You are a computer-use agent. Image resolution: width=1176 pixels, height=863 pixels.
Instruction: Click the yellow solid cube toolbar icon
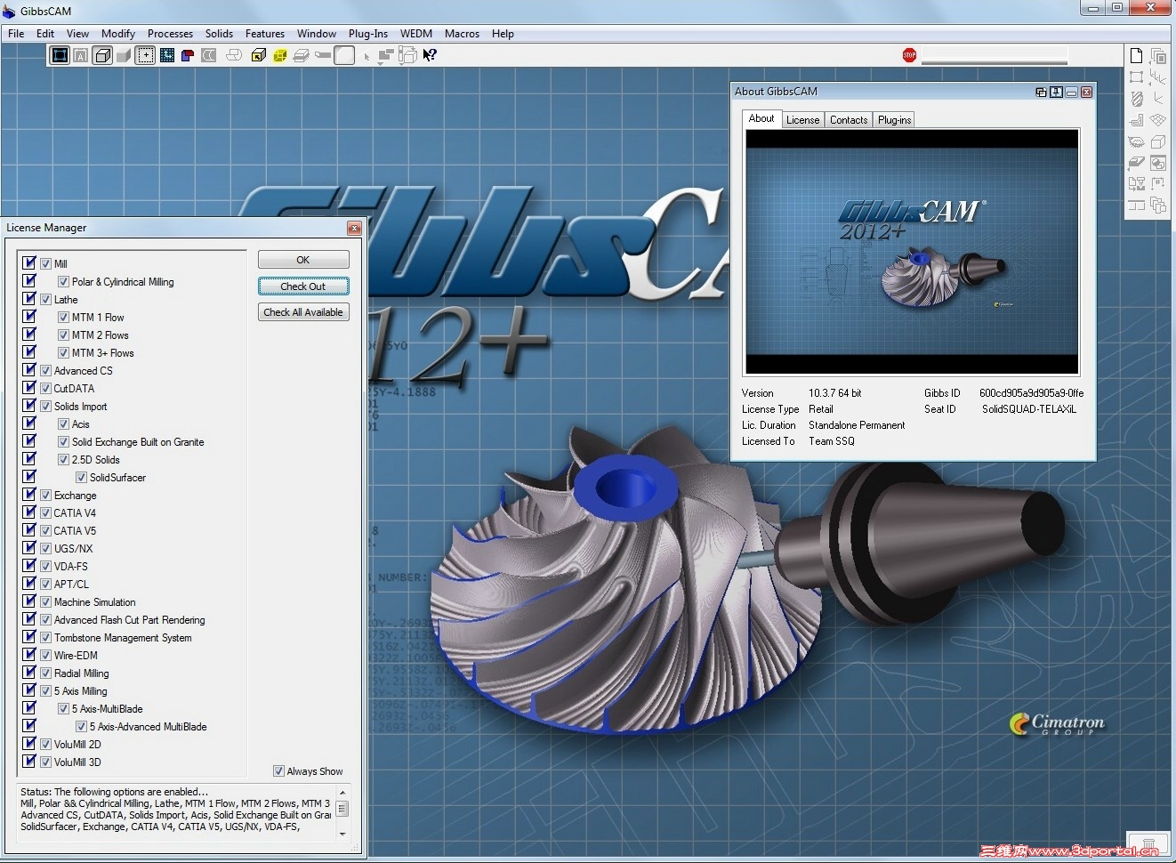(279, 55)
